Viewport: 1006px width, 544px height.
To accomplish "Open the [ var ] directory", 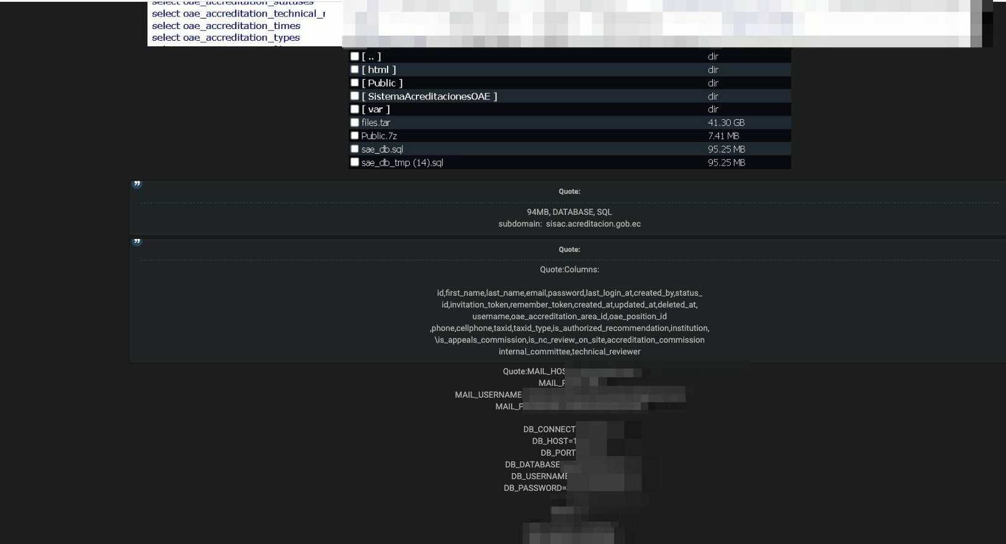I will tap(376, 109).
